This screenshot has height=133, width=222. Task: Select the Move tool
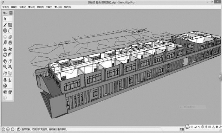(10, 49)
